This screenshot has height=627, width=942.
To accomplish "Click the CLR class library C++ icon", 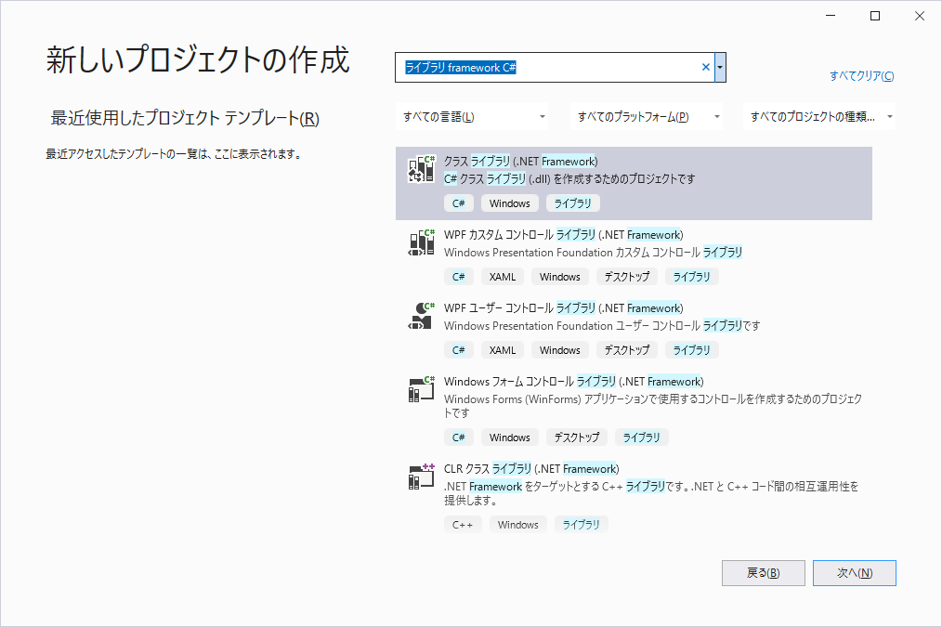I will pos(422,477).
